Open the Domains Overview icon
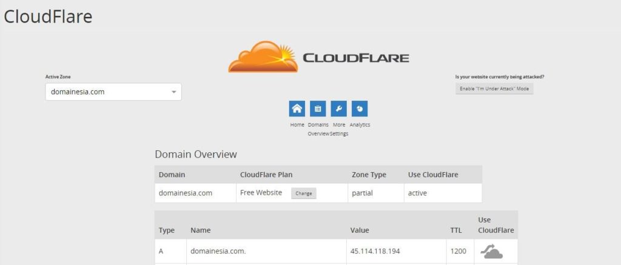This screenshot has height=265, width=621. click(x=318, y=109)
